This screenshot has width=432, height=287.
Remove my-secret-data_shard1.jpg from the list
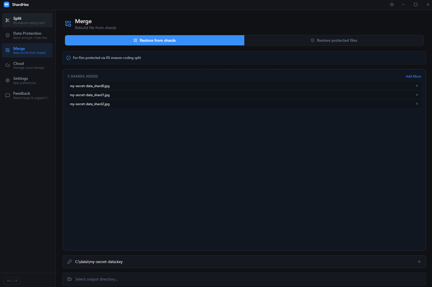pos(417,95)
